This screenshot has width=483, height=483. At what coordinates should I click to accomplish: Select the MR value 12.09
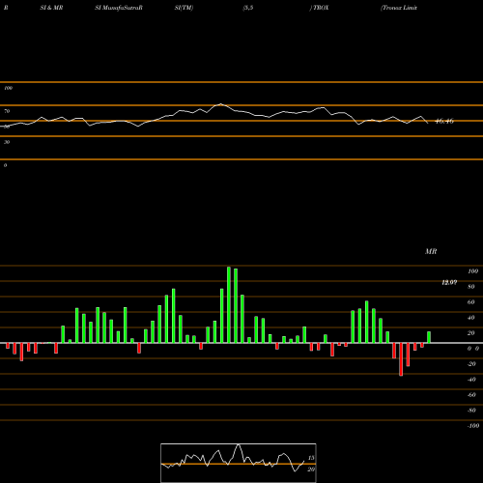(x=449, y=282)
